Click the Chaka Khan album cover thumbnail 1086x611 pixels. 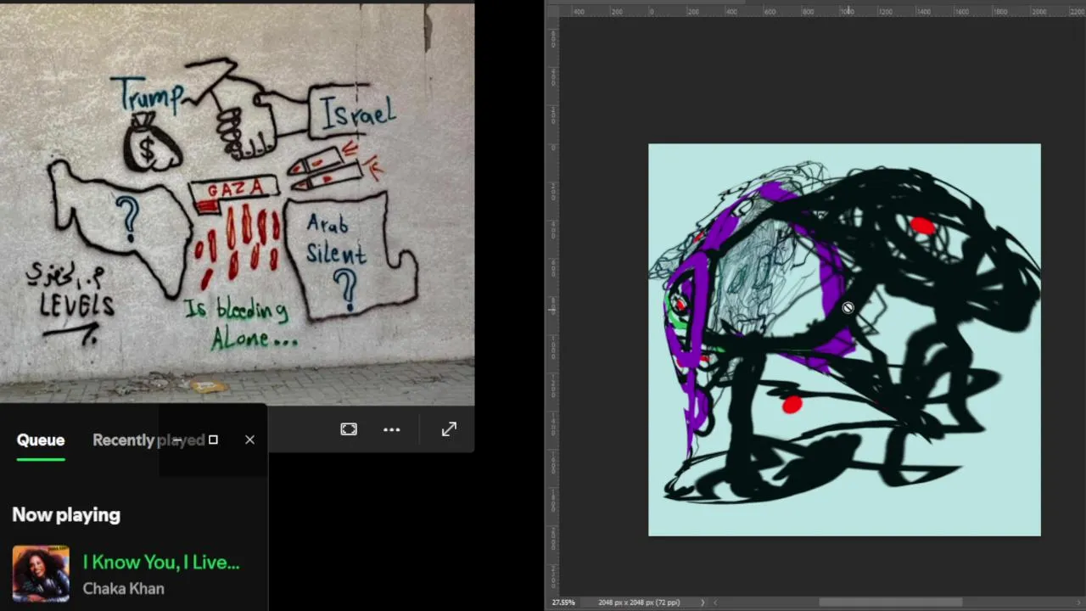[x=41, y=574]
